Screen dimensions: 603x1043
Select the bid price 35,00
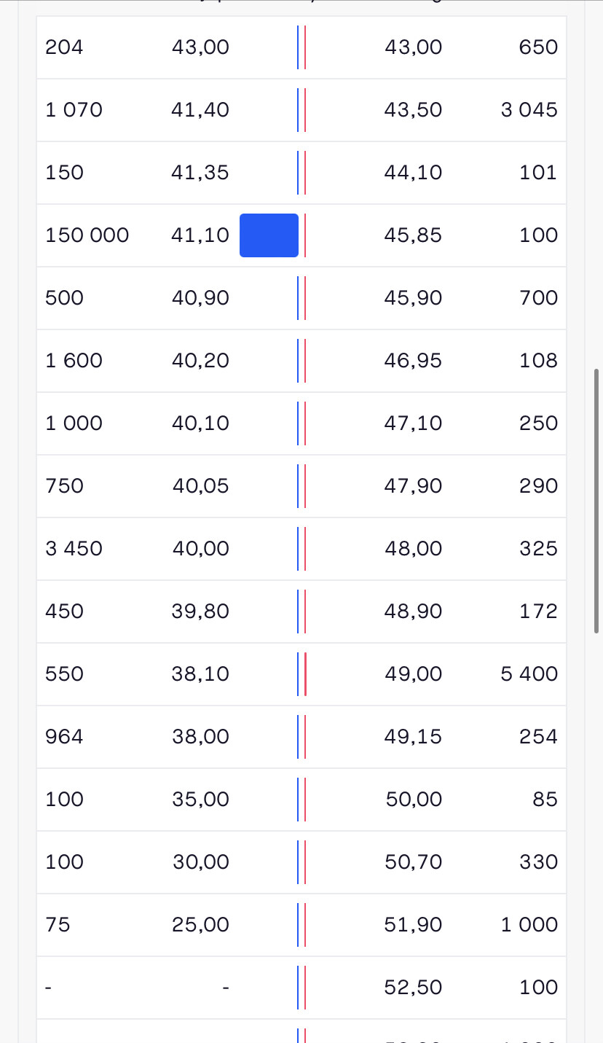pos(200,800)
